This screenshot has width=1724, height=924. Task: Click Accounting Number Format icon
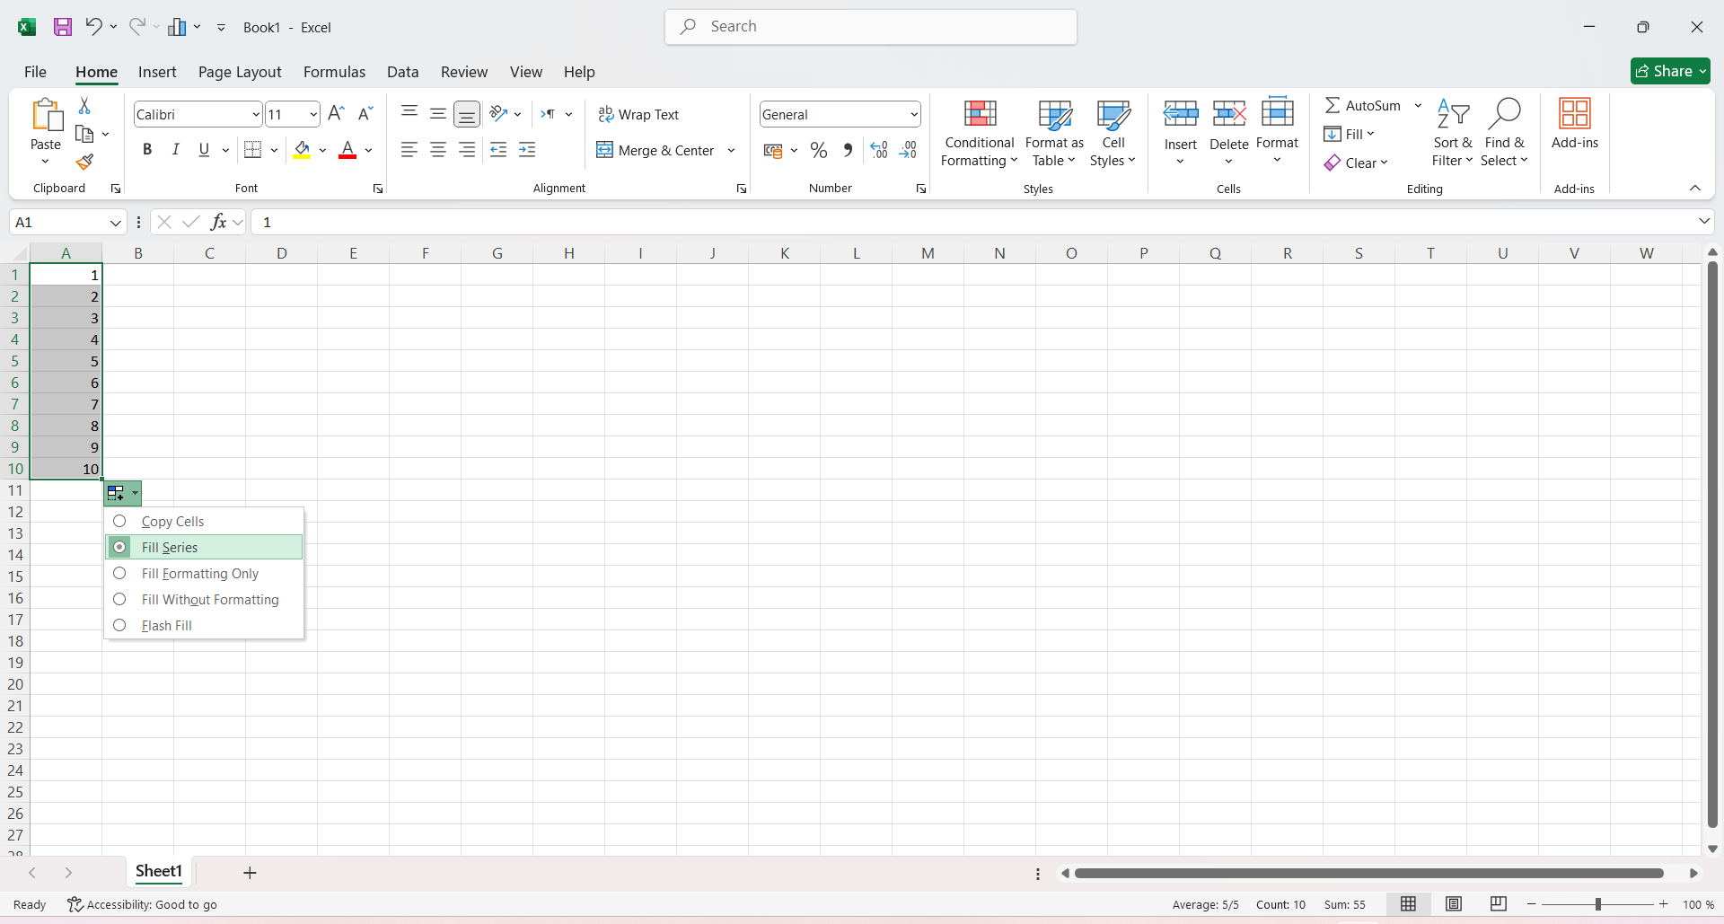tap(773, 150)
